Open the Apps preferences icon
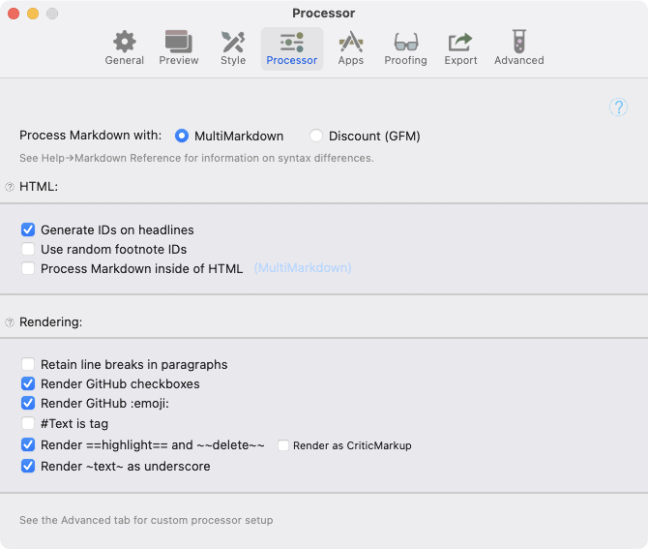The width and height of the screenshot is (648, 549). (x=351, y=42)
